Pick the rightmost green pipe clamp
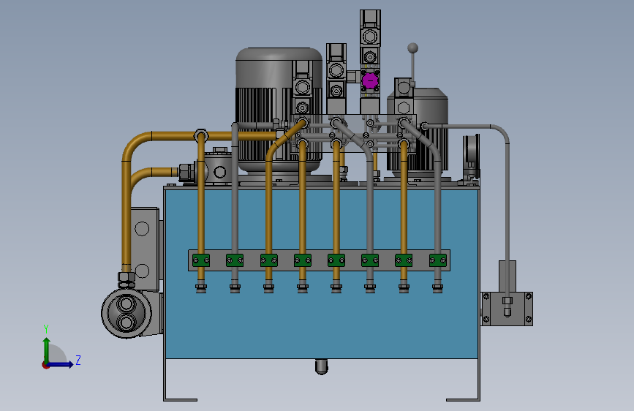This screenshot has height=411, width=634. coord(437,260)
